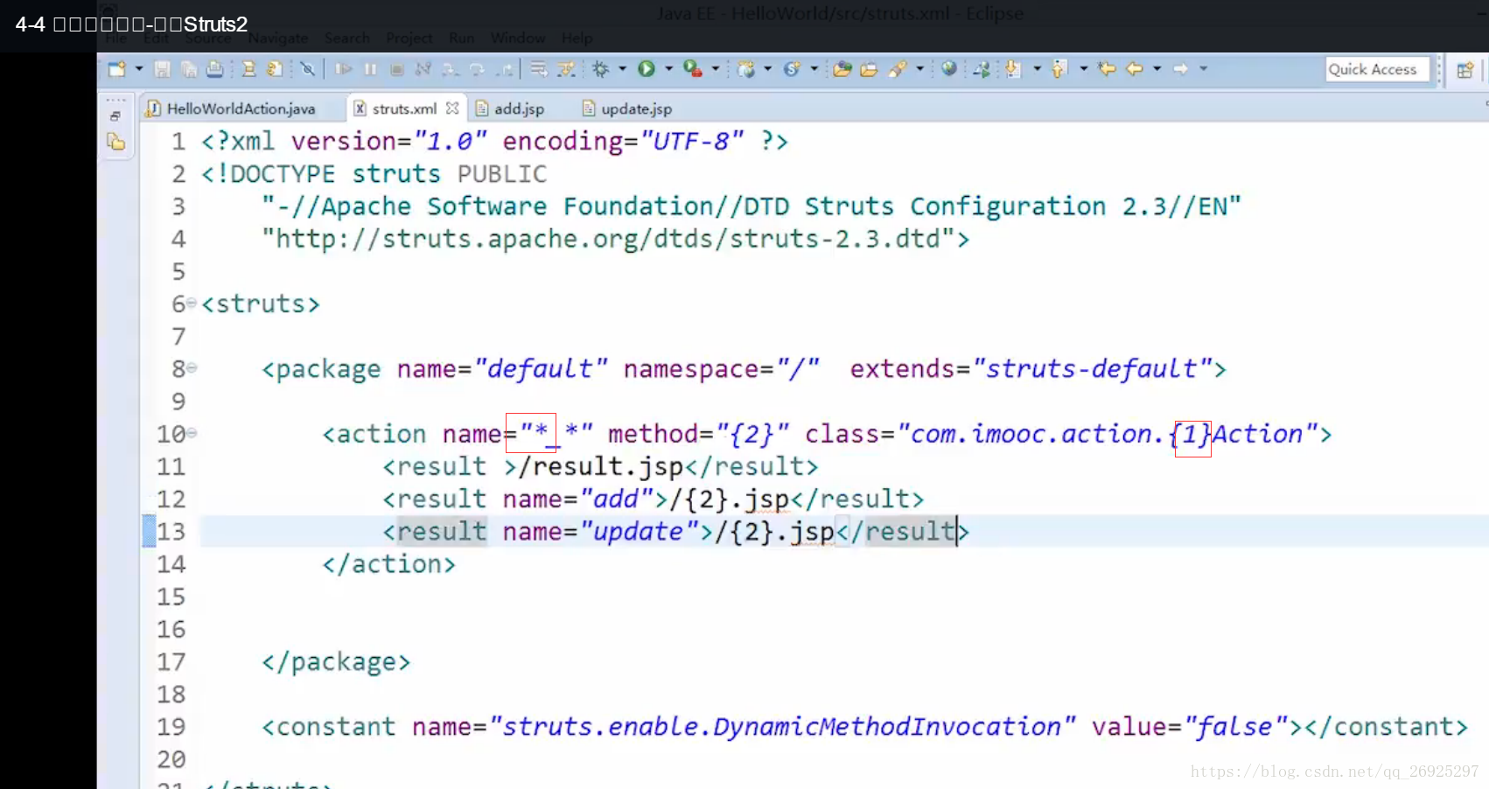1489x789 pixels.
Task: Click the restore view icon in left sidebar
Action: pyautogui.click(x=115, y=115)
